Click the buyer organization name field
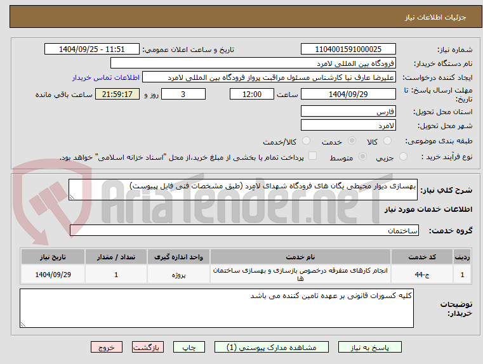The height and width of the screenshot is (364, 483). [x=253, y=63]
